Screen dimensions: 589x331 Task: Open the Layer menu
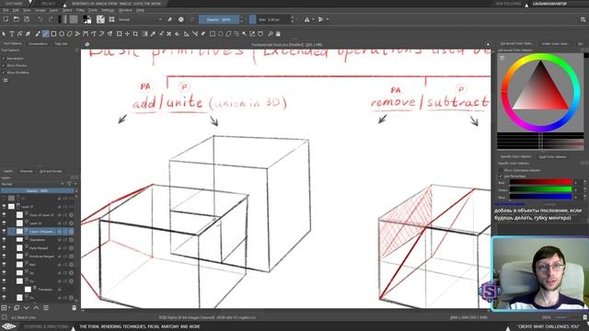(x=54, y=10)
